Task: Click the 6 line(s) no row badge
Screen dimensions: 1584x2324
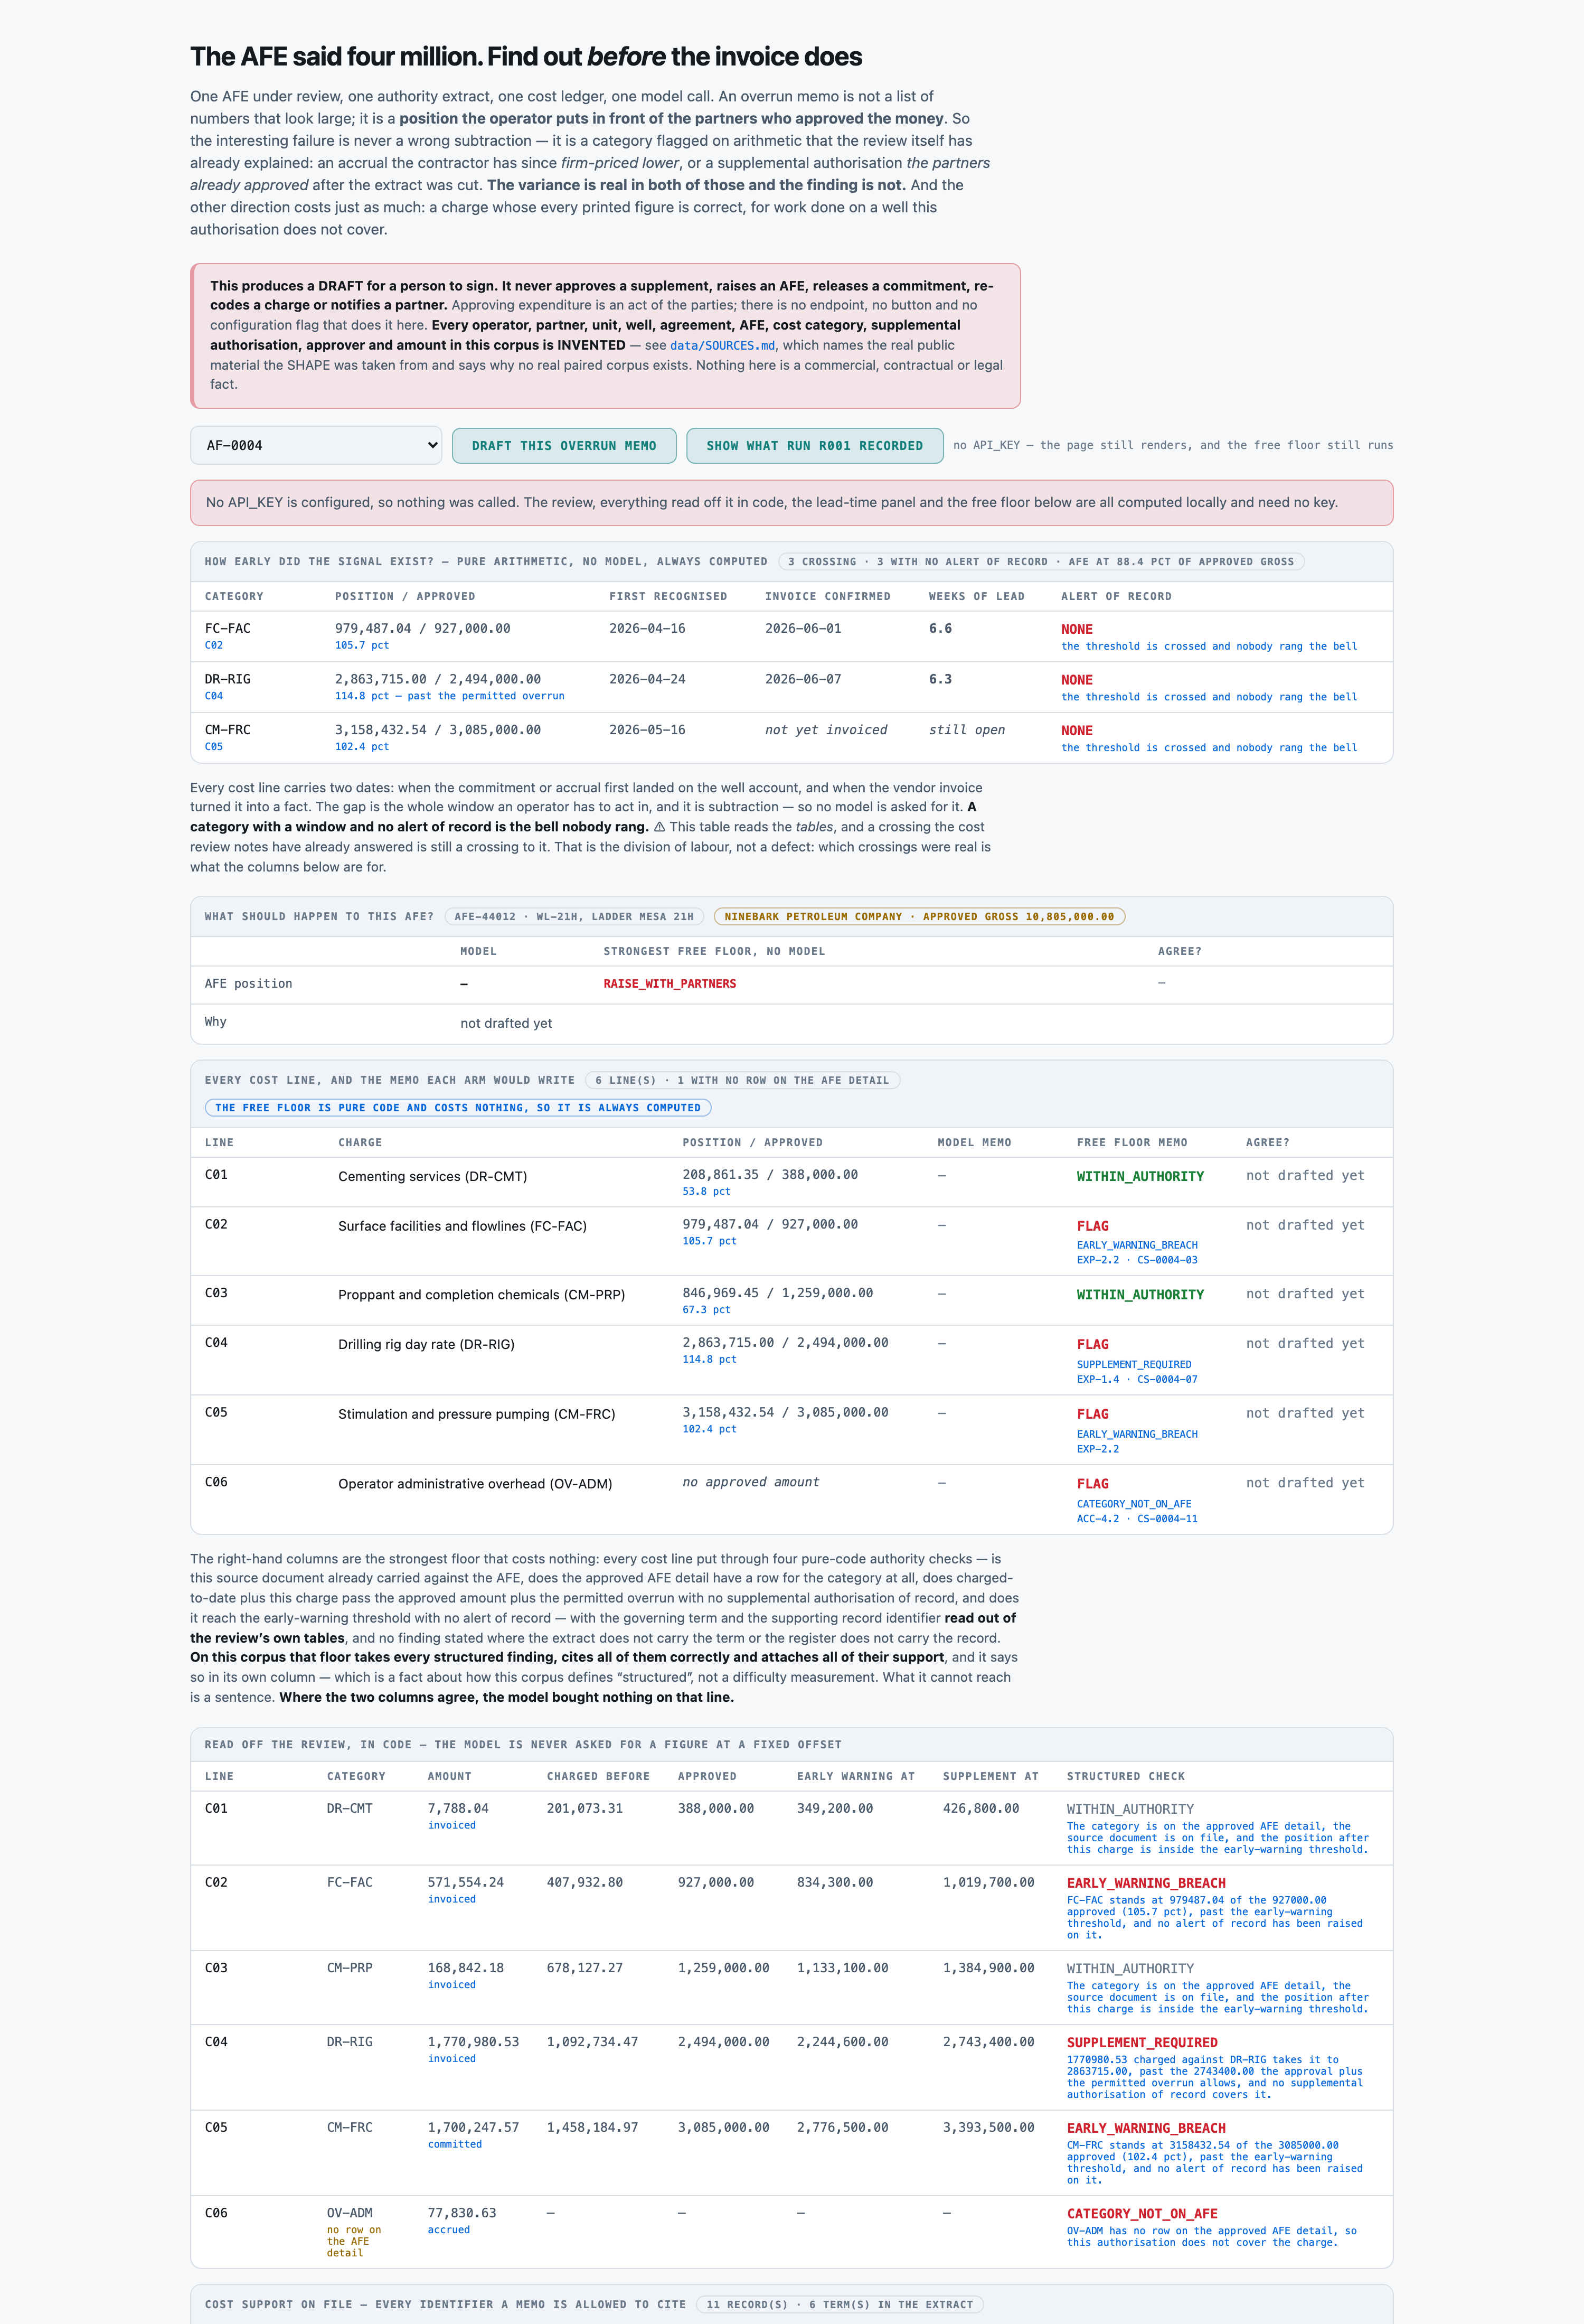Action: pyautogui.click(x=741, y=1081)
